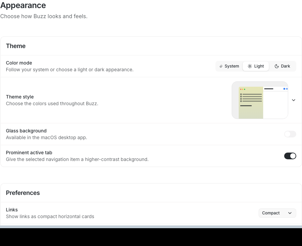Click the Preferences section heading
The width and height of the screenshot is (302, 246).
pyautogui.click(x=23, y=193)
